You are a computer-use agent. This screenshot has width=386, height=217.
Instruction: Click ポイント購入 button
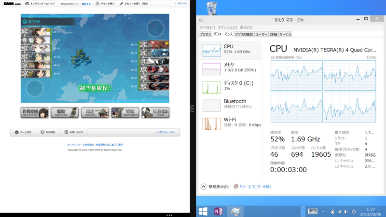[x=105, y=4]
